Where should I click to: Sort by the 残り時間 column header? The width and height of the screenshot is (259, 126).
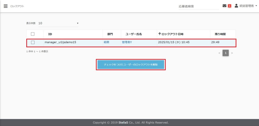pyautogui.click(x=218, y=34)
